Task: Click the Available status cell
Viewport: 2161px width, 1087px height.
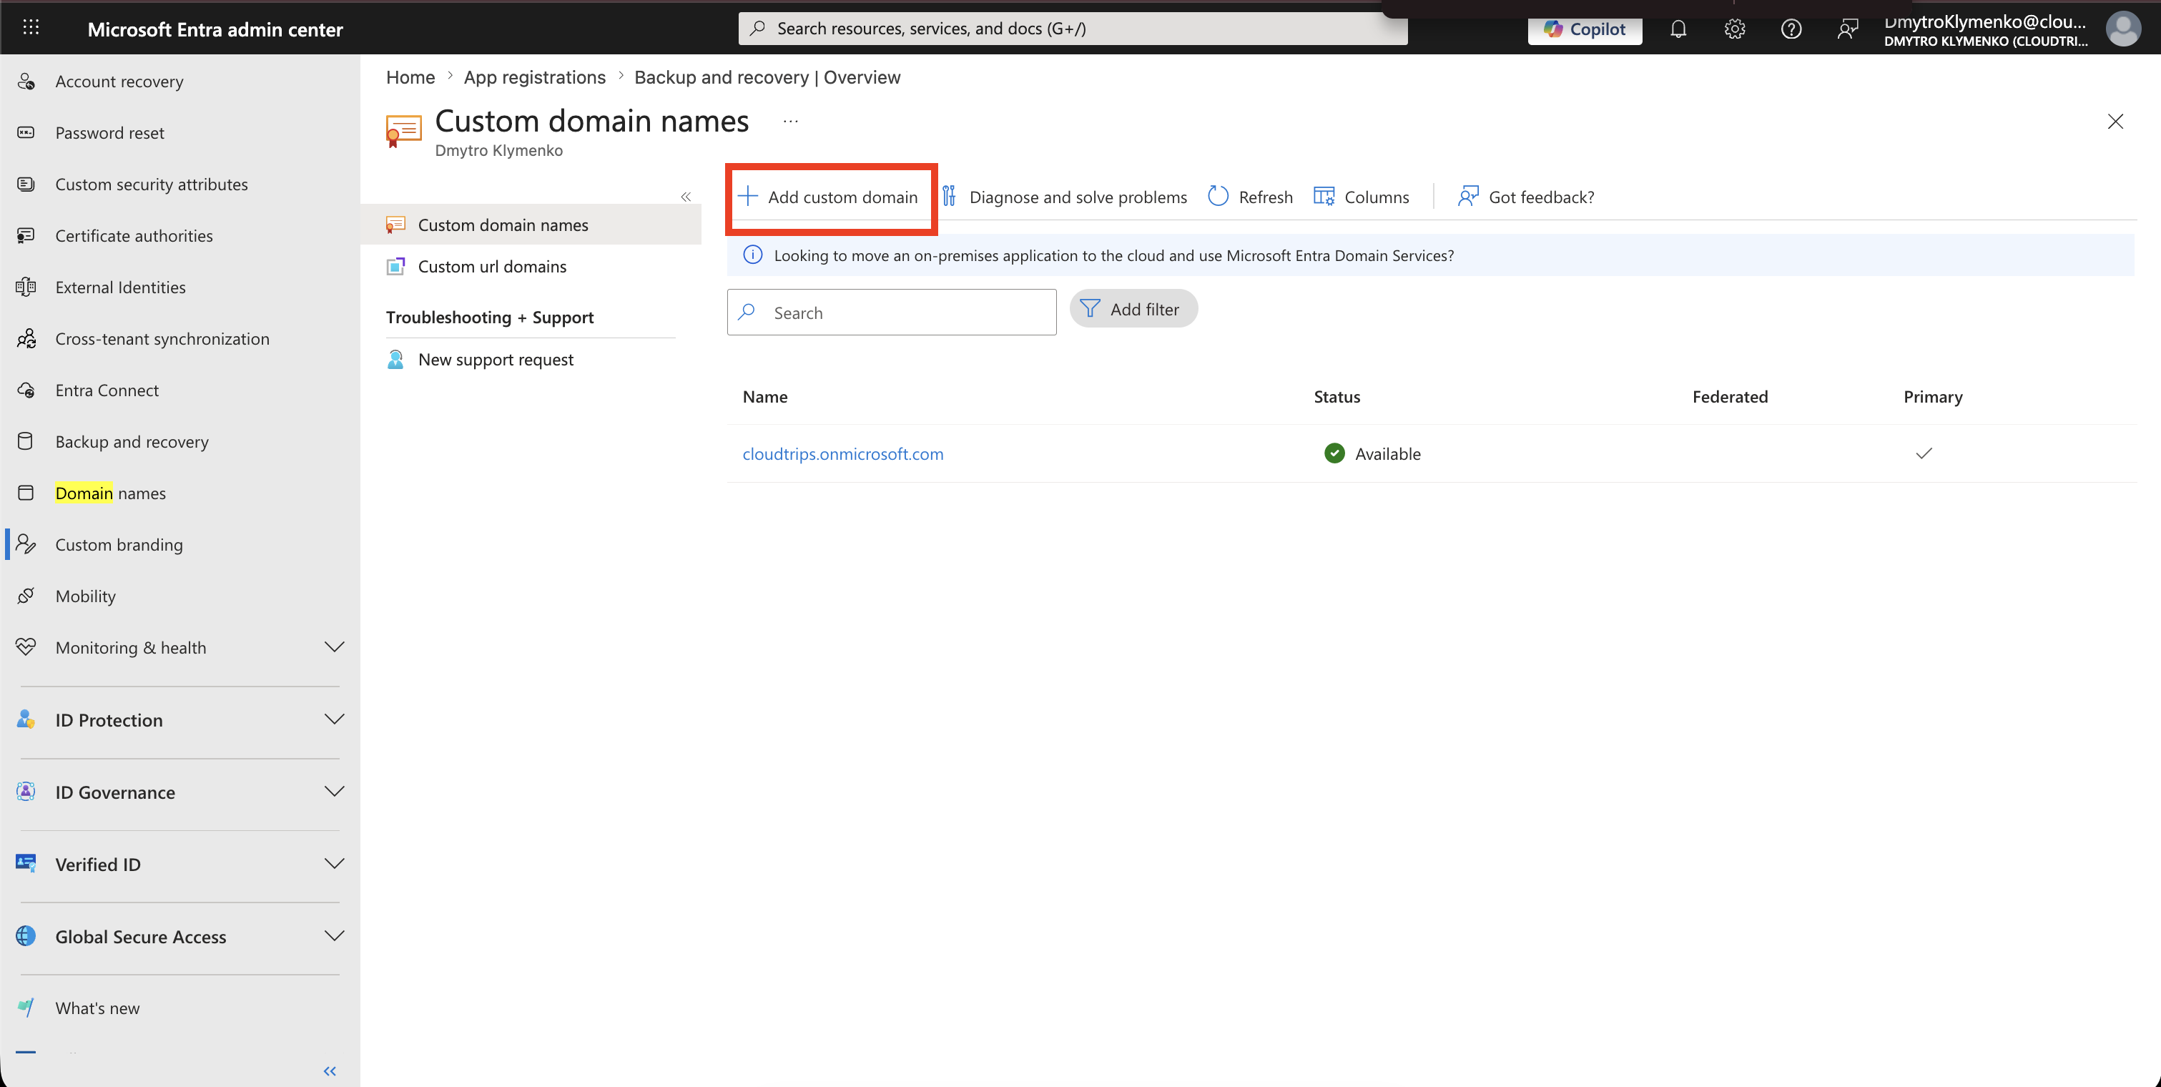Action: tap(1372, 454)
